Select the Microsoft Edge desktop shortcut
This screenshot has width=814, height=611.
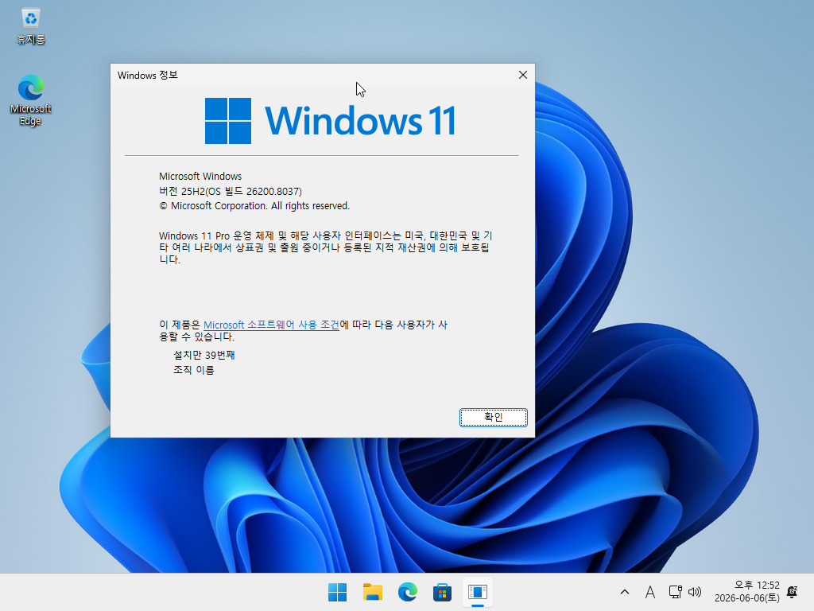[31, 101]
